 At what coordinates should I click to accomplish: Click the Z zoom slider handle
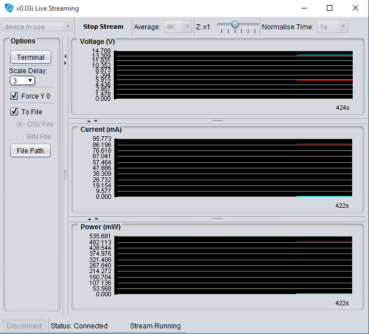click(235, 24)
